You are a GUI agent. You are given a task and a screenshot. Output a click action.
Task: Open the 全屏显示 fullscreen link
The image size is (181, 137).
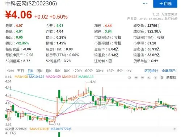169,71
